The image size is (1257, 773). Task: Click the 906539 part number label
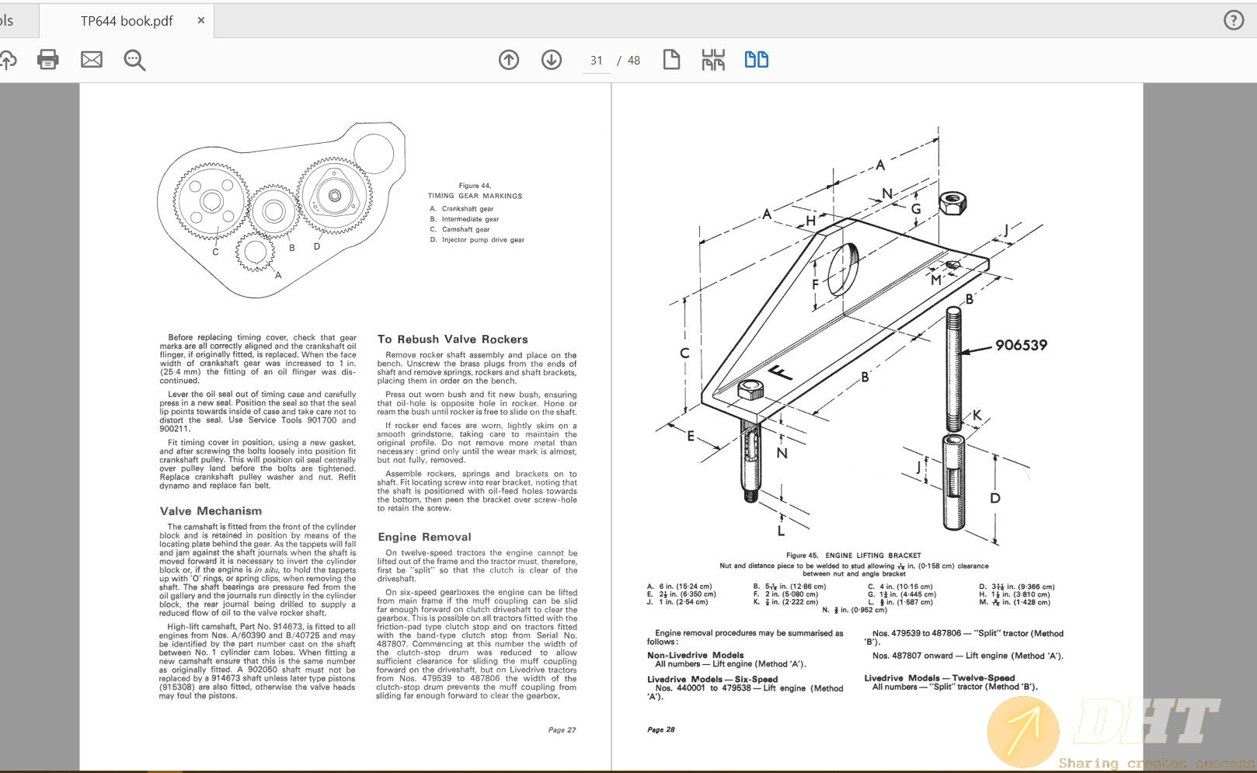(1021, 345)
